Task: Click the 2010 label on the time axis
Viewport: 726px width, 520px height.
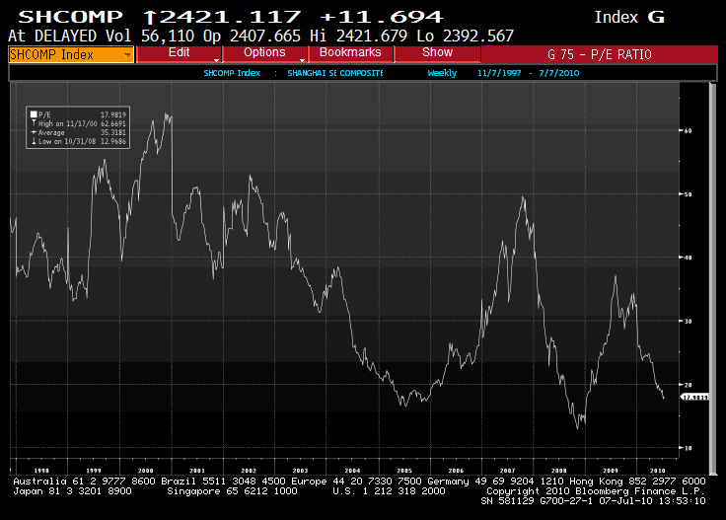Action: pyautogui.click(x=657, y=471)
